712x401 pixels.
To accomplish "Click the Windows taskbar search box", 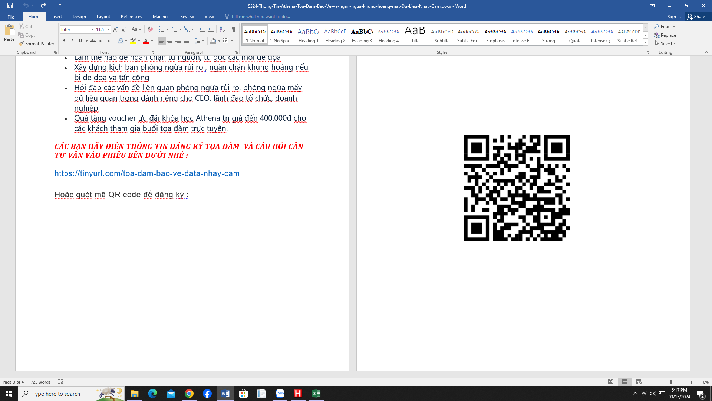I will coord(71,394).
